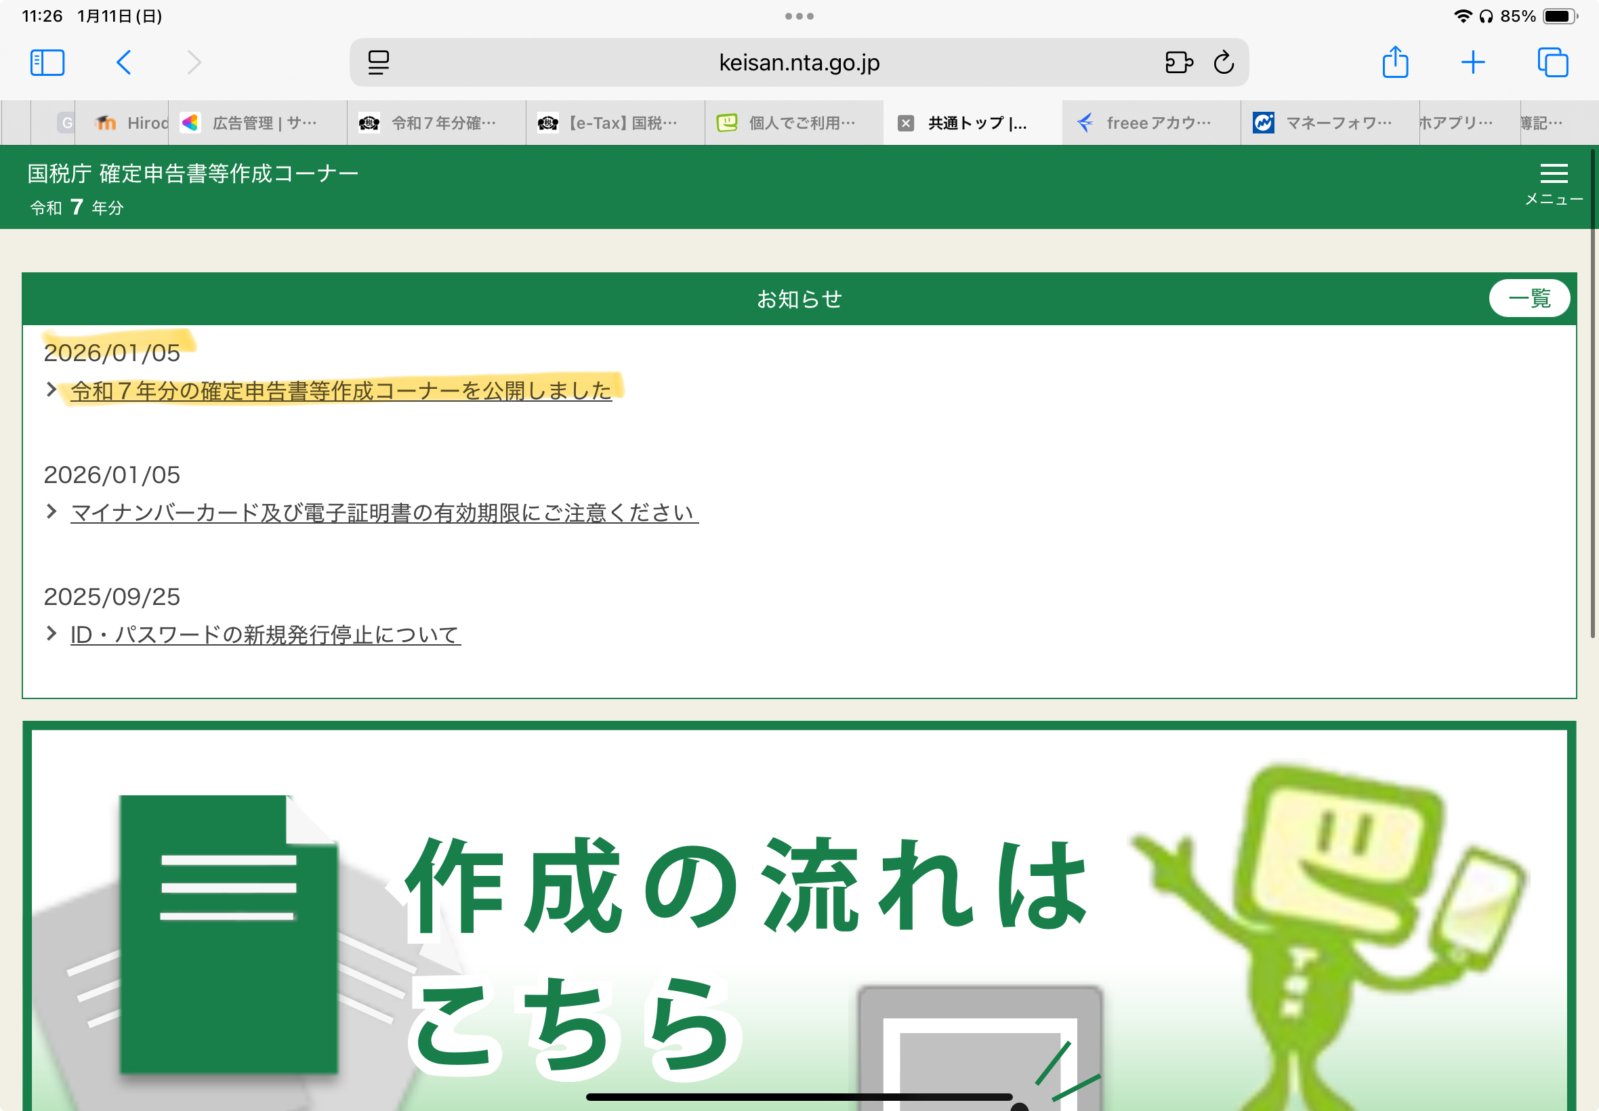The height and width of the screenshot is (1111, 1599).
Task: Open the page settings reader icon
Action: click(378, 62)
